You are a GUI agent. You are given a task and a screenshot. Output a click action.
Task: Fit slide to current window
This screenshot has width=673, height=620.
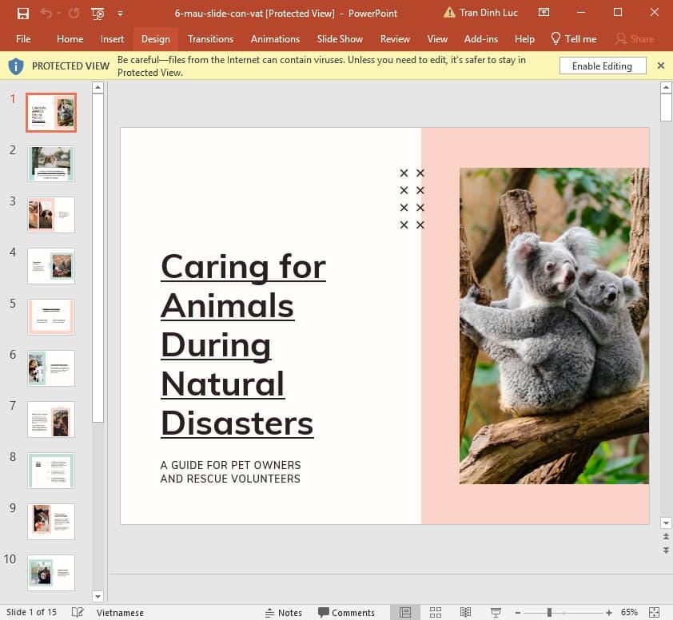pos(653,612)
